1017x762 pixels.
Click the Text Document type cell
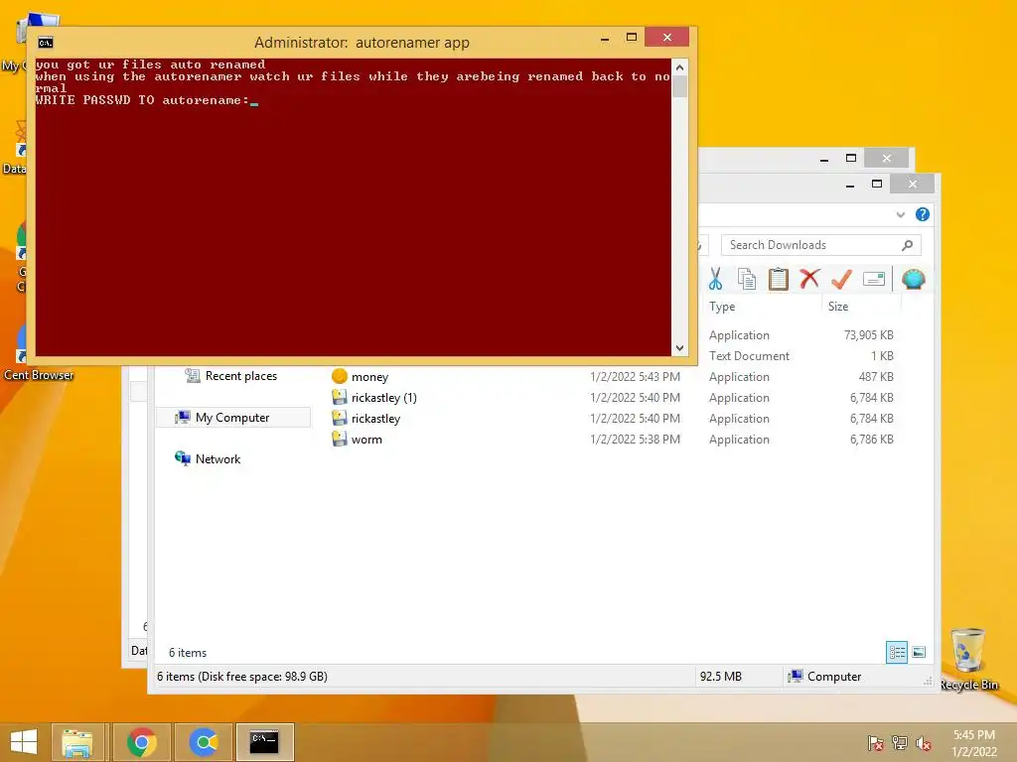(x=749, y=356)
